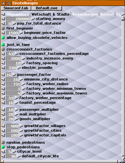Open the Verbindungen tab
125x163 pixels.
(85, 14)
